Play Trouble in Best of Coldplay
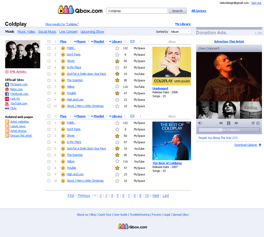 pos(63,168)
